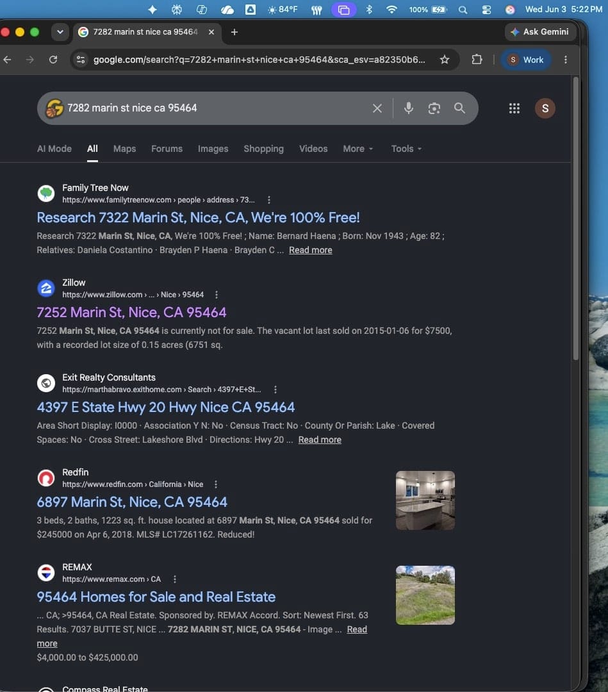Open more options for Family Tree Now result
The width and height of the screenshot is (608, 692).
(x=268, y=200)
